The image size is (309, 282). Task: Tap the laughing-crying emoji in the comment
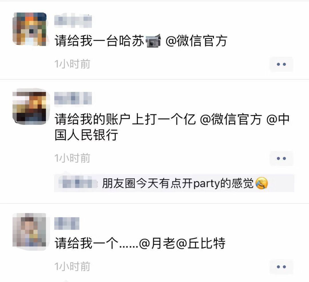[262, 183]
